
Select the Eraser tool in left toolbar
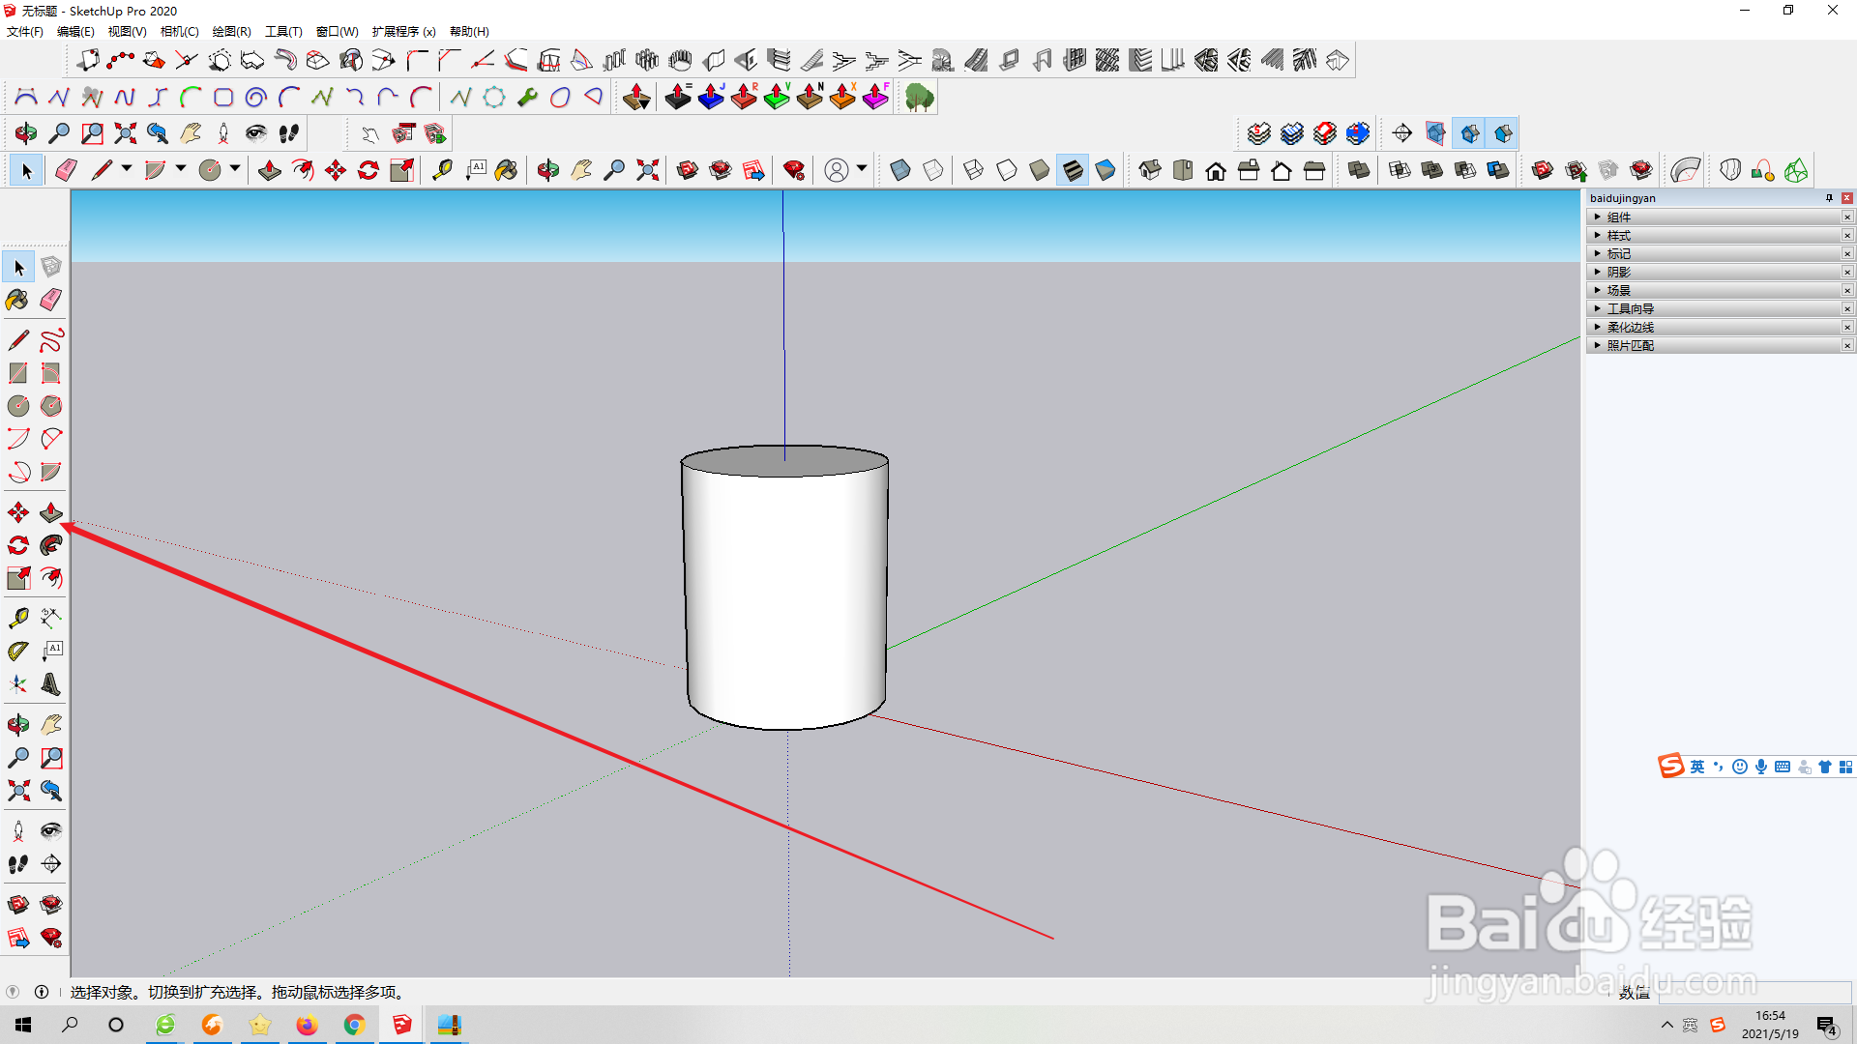point(51,300)
